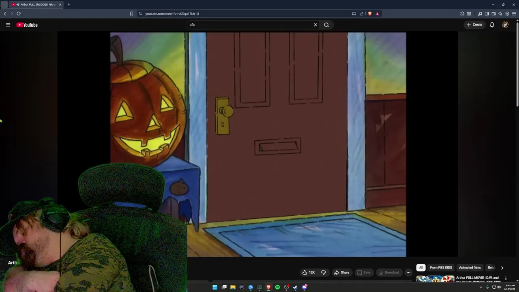Open Windows Start menu
This screenshot has height=292, width=519.
(215, 287)
